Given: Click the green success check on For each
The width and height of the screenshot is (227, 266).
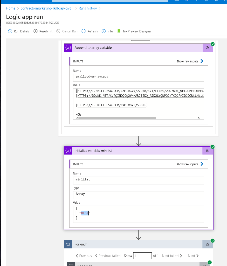Looking at the screenshot, I should pos(213,241).
